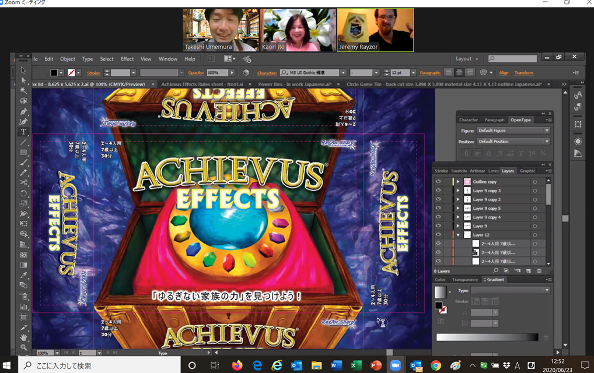This screenshot has height=373, width=594.
Task: Click the Transform link in control bar
Action: pyautogui.click(x=523, y=73)
